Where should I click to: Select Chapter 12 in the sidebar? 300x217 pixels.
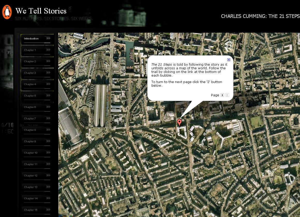coord(31,176)
